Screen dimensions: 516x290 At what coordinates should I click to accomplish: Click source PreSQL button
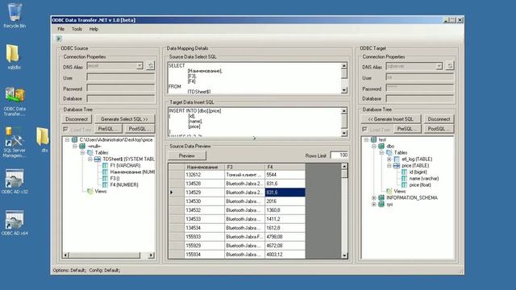[x=108, y=129]
